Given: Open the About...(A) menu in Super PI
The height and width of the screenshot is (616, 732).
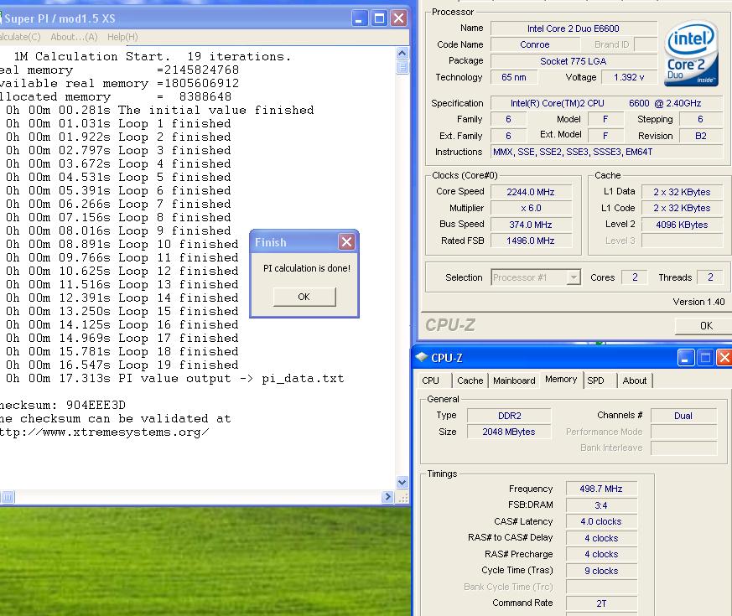Looking at the screenshot, I should click(x=74, y=37).
